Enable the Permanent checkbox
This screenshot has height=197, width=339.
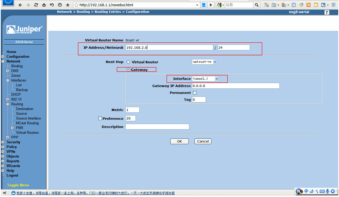click(195, 93)
